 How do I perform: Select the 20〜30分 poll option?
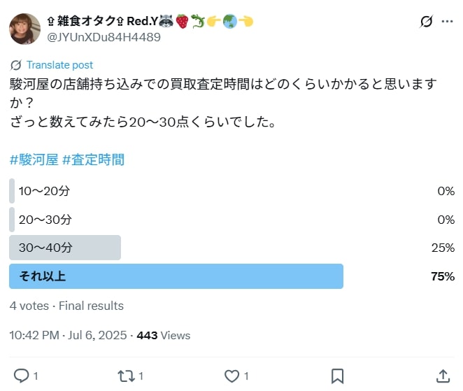(231, 220)
